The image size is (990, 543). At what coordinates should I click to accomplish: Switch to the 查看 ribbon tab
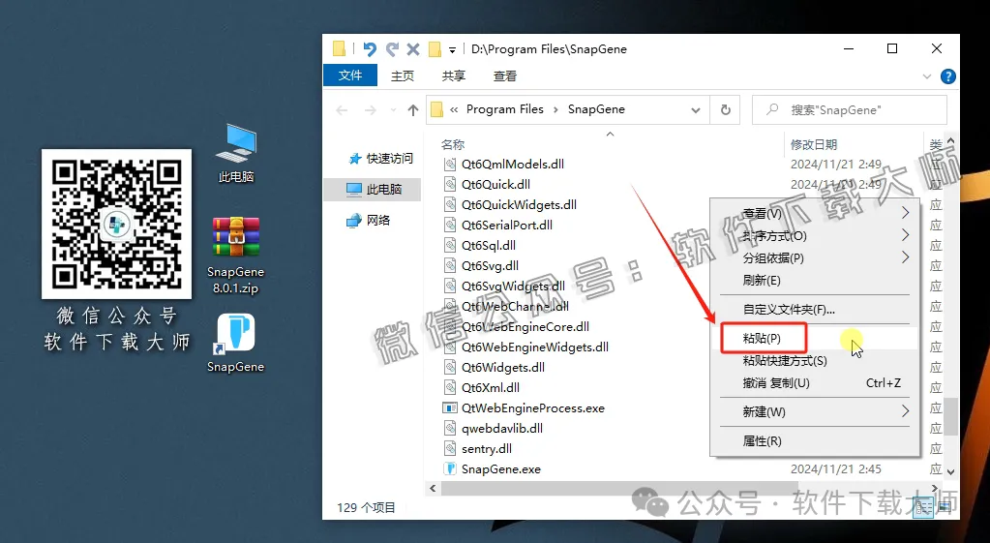tap(504, 75)
